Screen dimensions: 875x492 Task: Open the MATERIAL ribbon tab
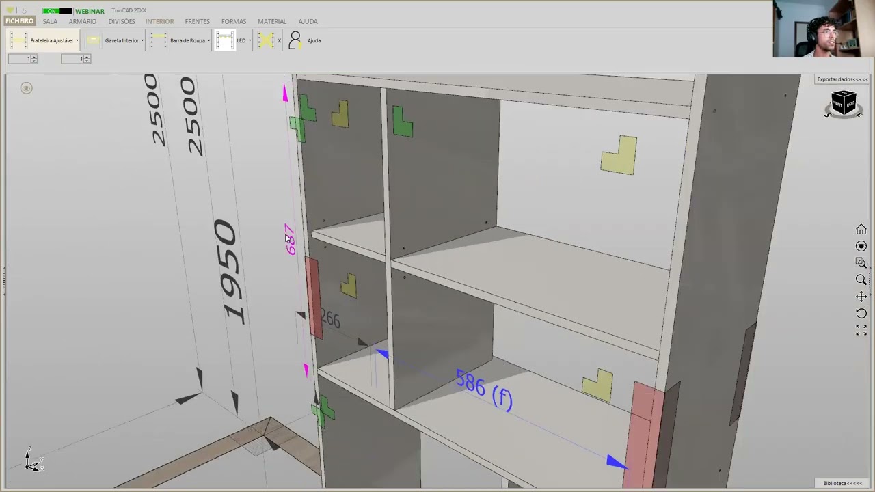pos(272,21)
